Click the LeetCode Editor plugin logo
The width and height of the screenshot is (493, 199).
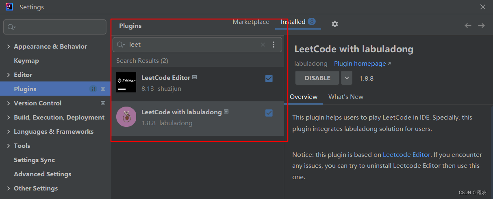click(126, 82)
